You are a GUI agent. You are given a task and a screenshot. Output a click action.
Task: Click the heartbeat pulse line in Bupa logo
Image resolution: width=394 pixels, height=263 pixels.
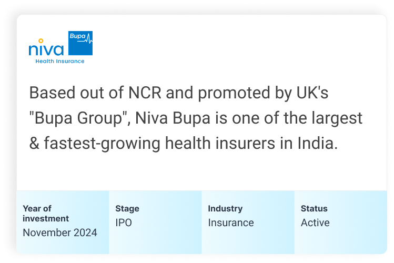(85, 39)
